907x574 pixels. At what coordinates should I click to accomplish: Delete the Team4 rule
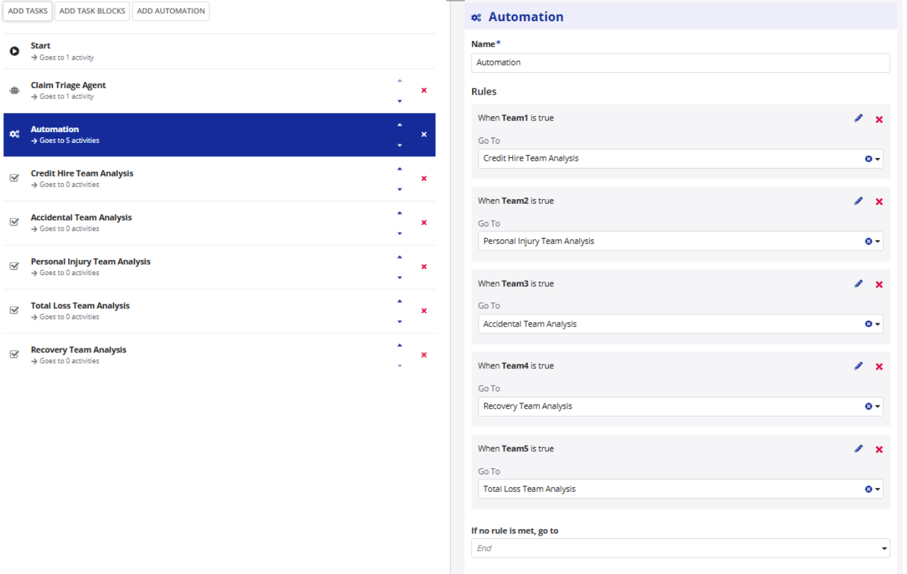(x=879, y=366)
